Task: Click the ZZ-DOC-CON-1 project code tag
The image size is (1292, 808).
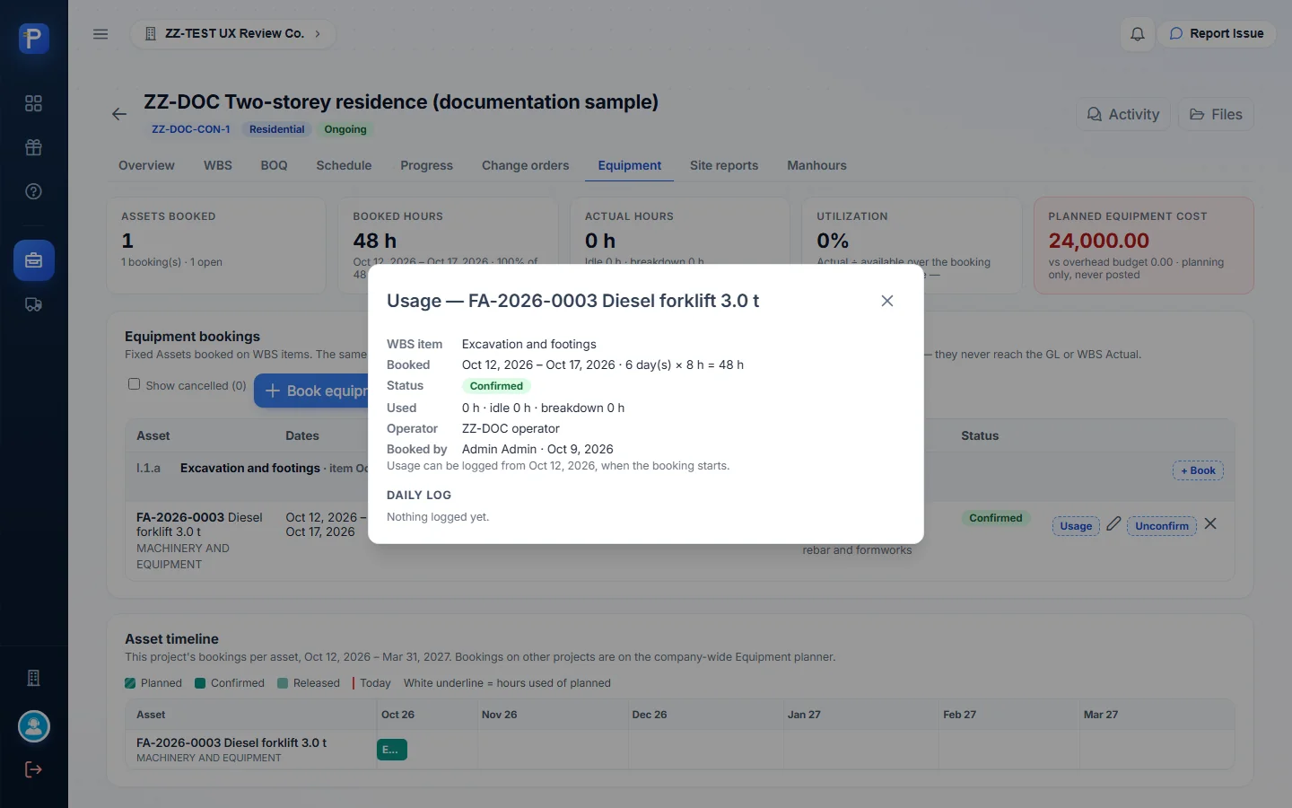Action: tap(190, 129)
